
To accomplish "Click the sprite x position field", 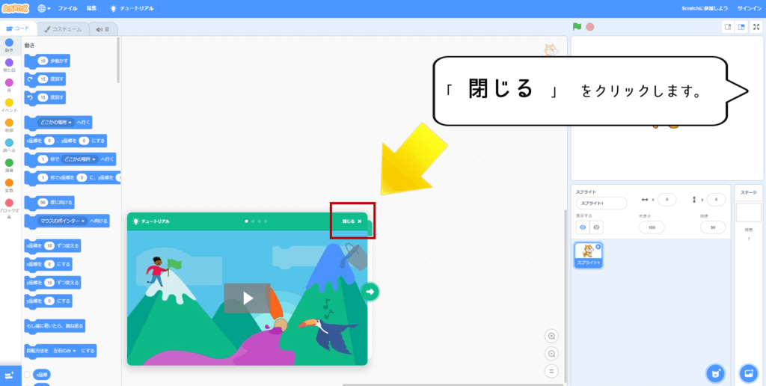I will coord(667,199).
